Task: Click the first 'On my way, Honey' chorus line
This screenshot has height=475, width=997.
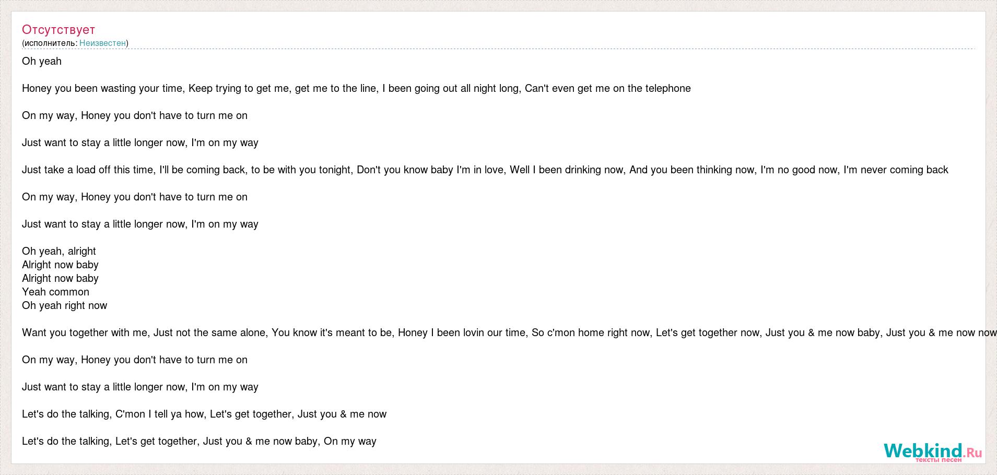Action: click(x=135, y=115)
